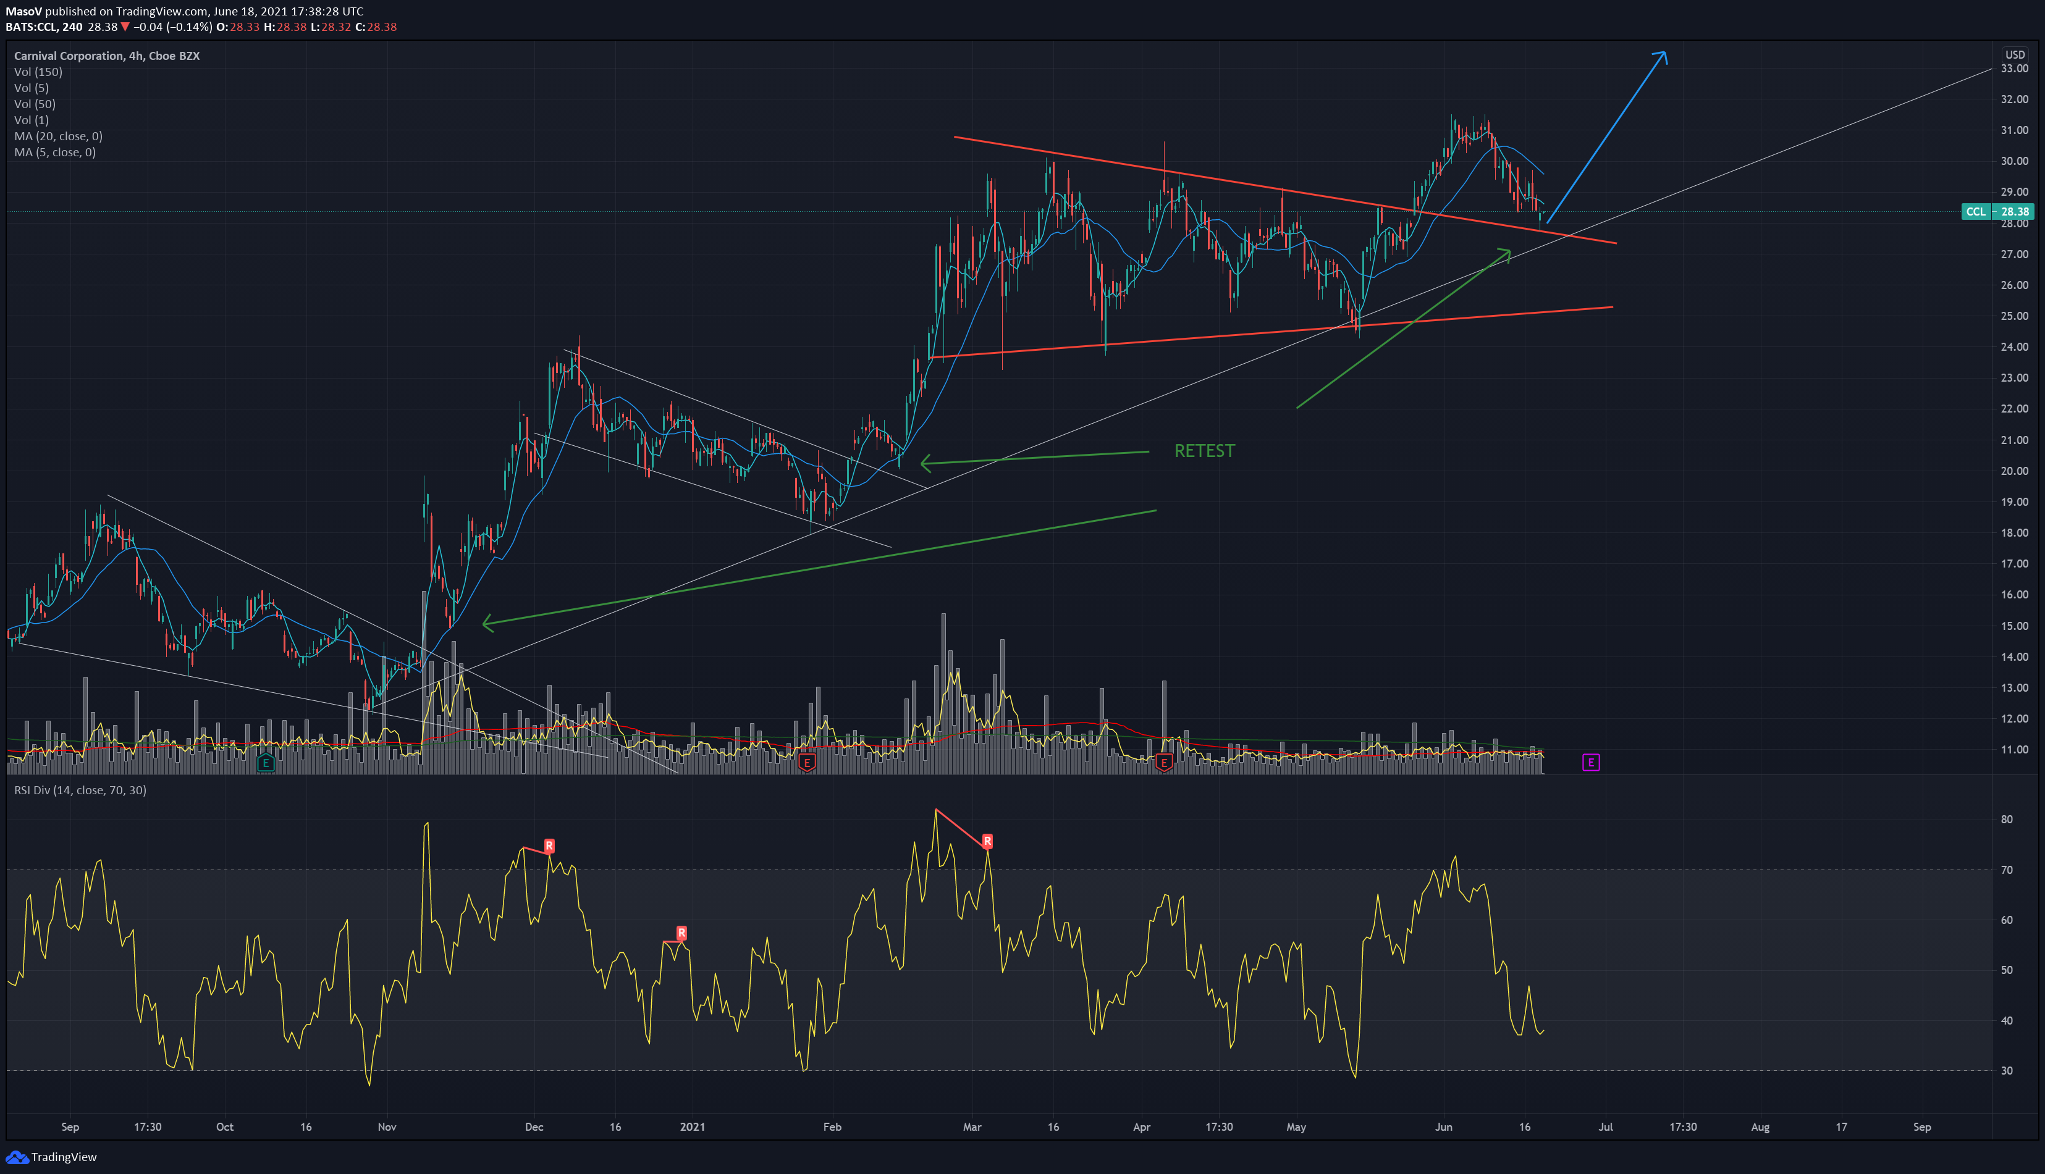Screen dimensions: 2045x1174
Task: Click the Jun label on time axis
Action: [x=1443, y=1127]
